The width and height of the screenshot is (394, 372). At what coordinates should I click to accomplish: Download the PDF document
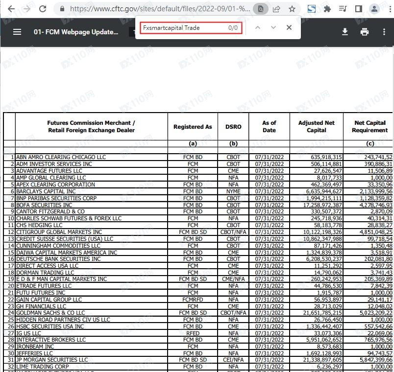[x=345, y=32]
